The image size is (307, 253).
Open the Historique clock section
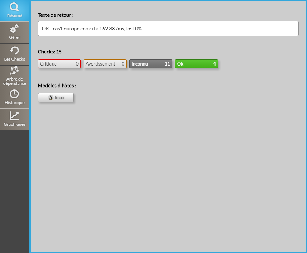coord(15,98)
